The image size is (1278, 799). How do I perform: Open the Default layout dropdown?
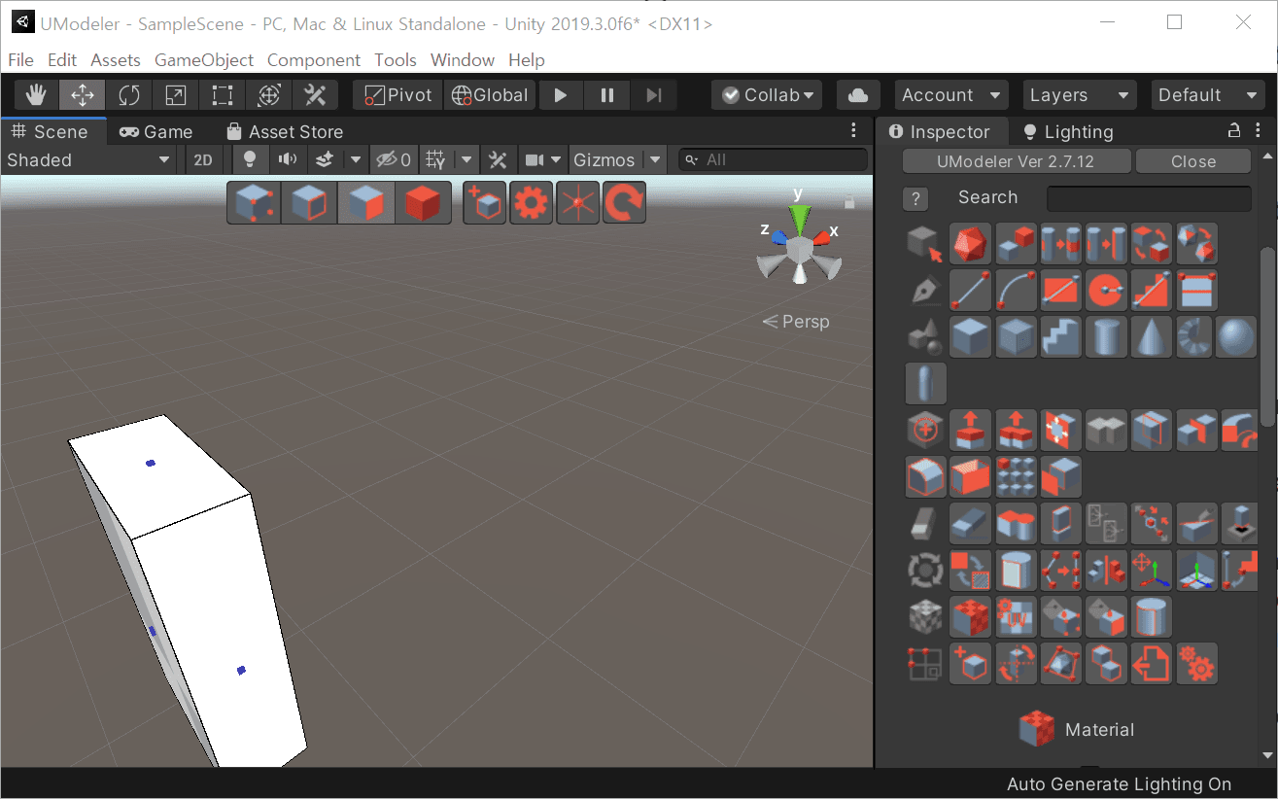pos(1208,95)
